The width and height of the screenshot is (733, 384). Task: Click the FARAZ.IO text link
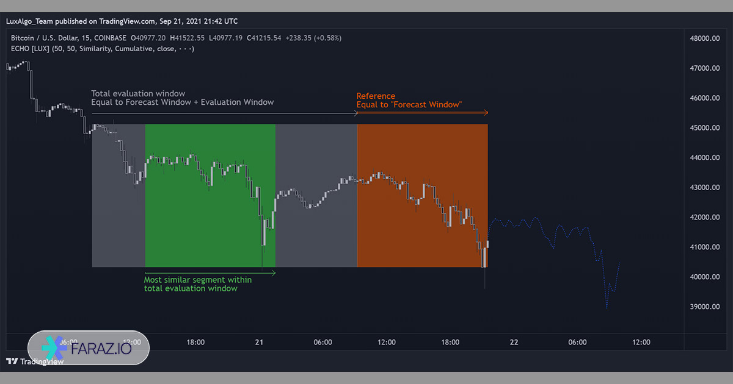pyautogui.click(x=102, y=348)
